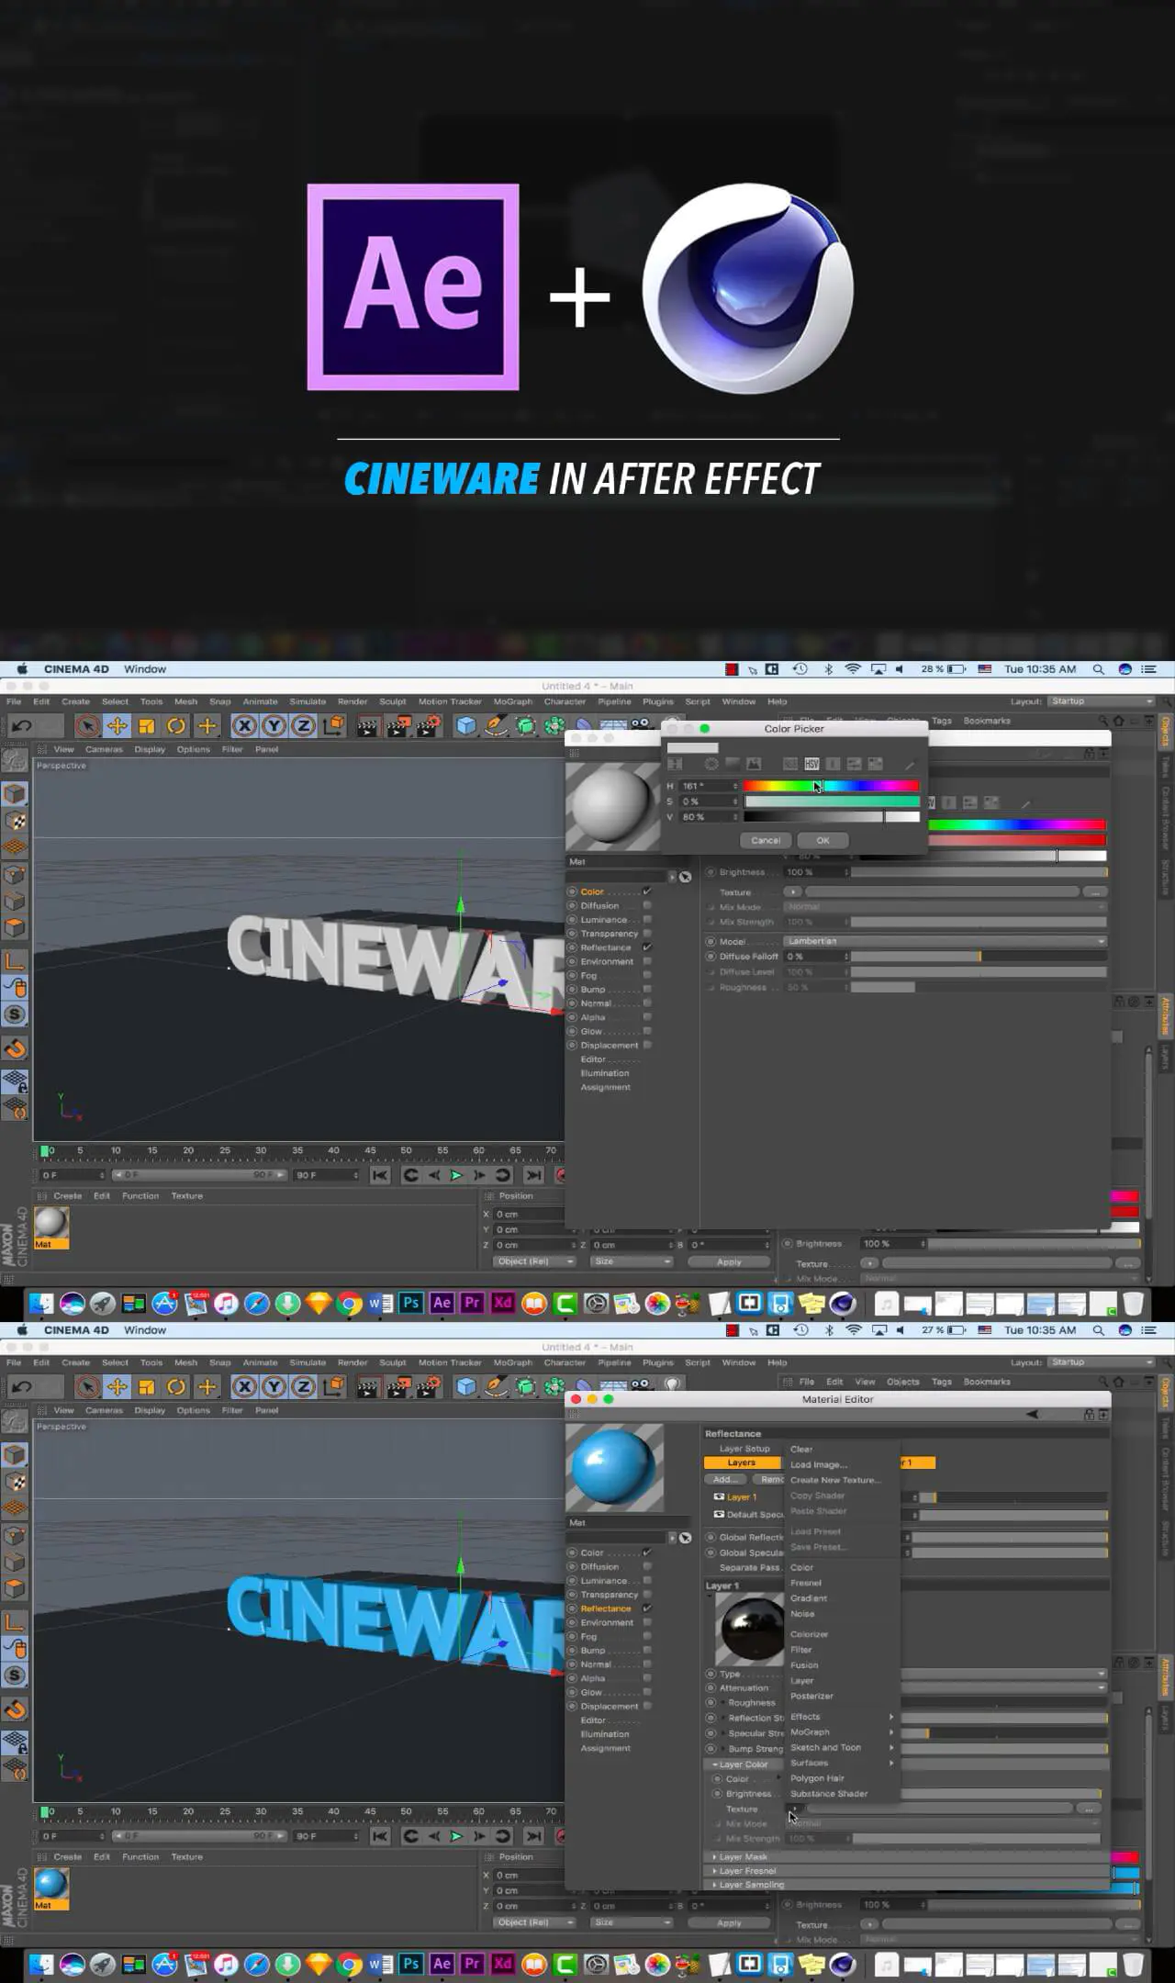Click the value slider in the Color Picker
The width and height of the screenshot is (1175, 1983).
click(x=831, y=817)
